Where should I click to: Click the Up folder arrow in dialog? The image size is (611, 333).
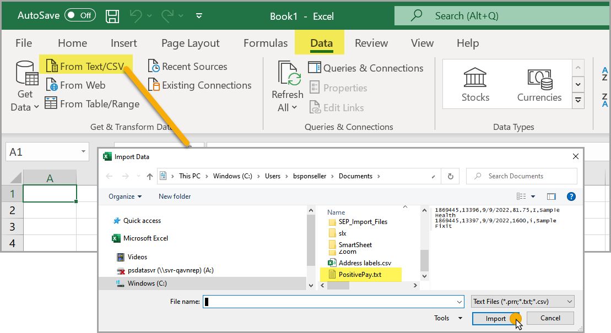[x=150, y=177]
